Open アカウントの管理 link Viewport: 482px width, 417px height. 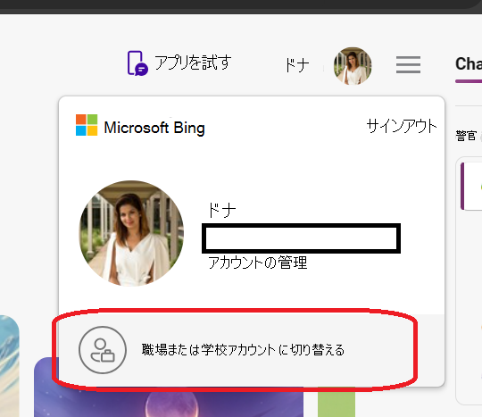258,263
